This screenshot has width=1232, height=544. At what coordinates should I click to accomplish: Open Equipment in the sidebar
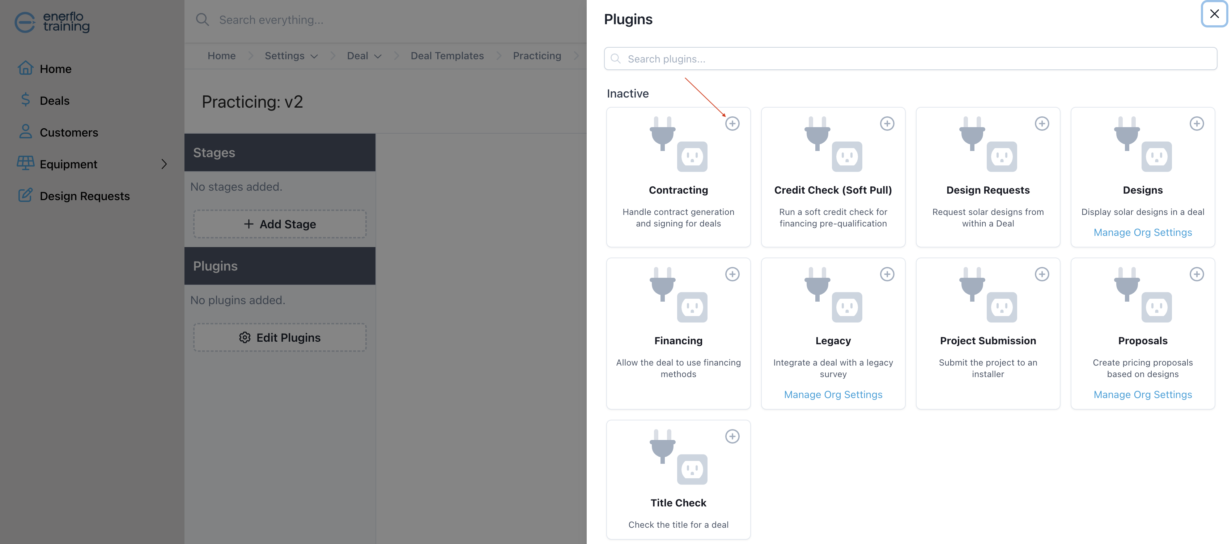click(68, 164)
